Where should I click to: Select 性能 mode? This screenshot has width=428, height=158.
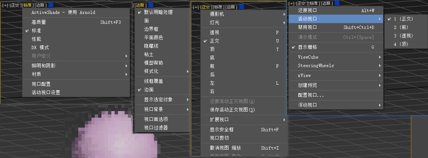tap(76, 39)
